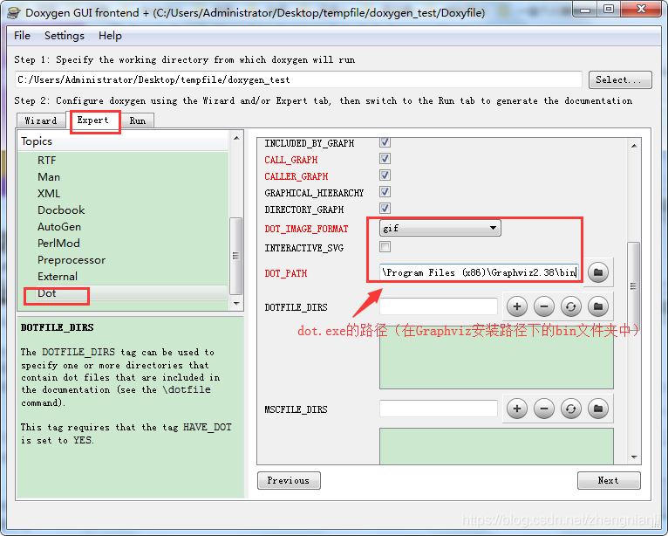Click Select... to choose working directory
Screen dimensions: 668x536
[620, 79]
